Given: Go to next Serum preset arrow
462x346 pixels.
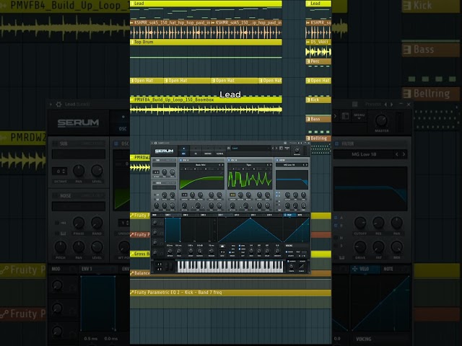Looking at the screenshot, I should click(x=276, y=148).
